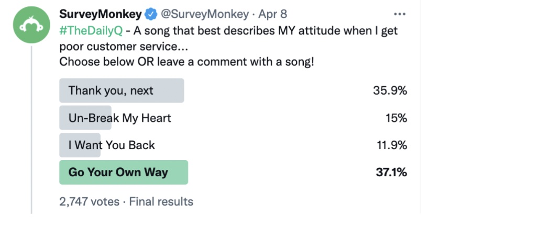549x228 pixels.
Task: Click the winning 37.1% percentage
Action: point(391,173)
